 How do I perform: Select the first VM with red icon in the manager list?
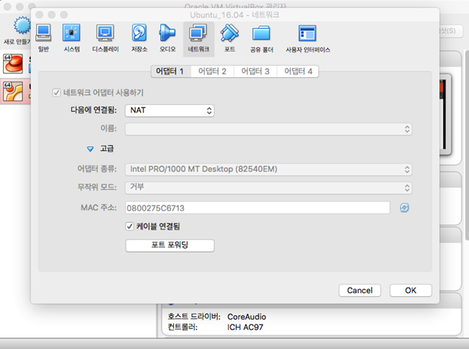(13, 64)
